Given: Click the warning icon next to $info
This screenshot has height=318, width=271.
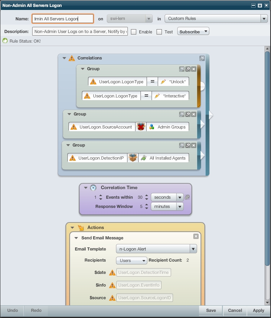Looking at the screenshot, I should pos(112,285).
